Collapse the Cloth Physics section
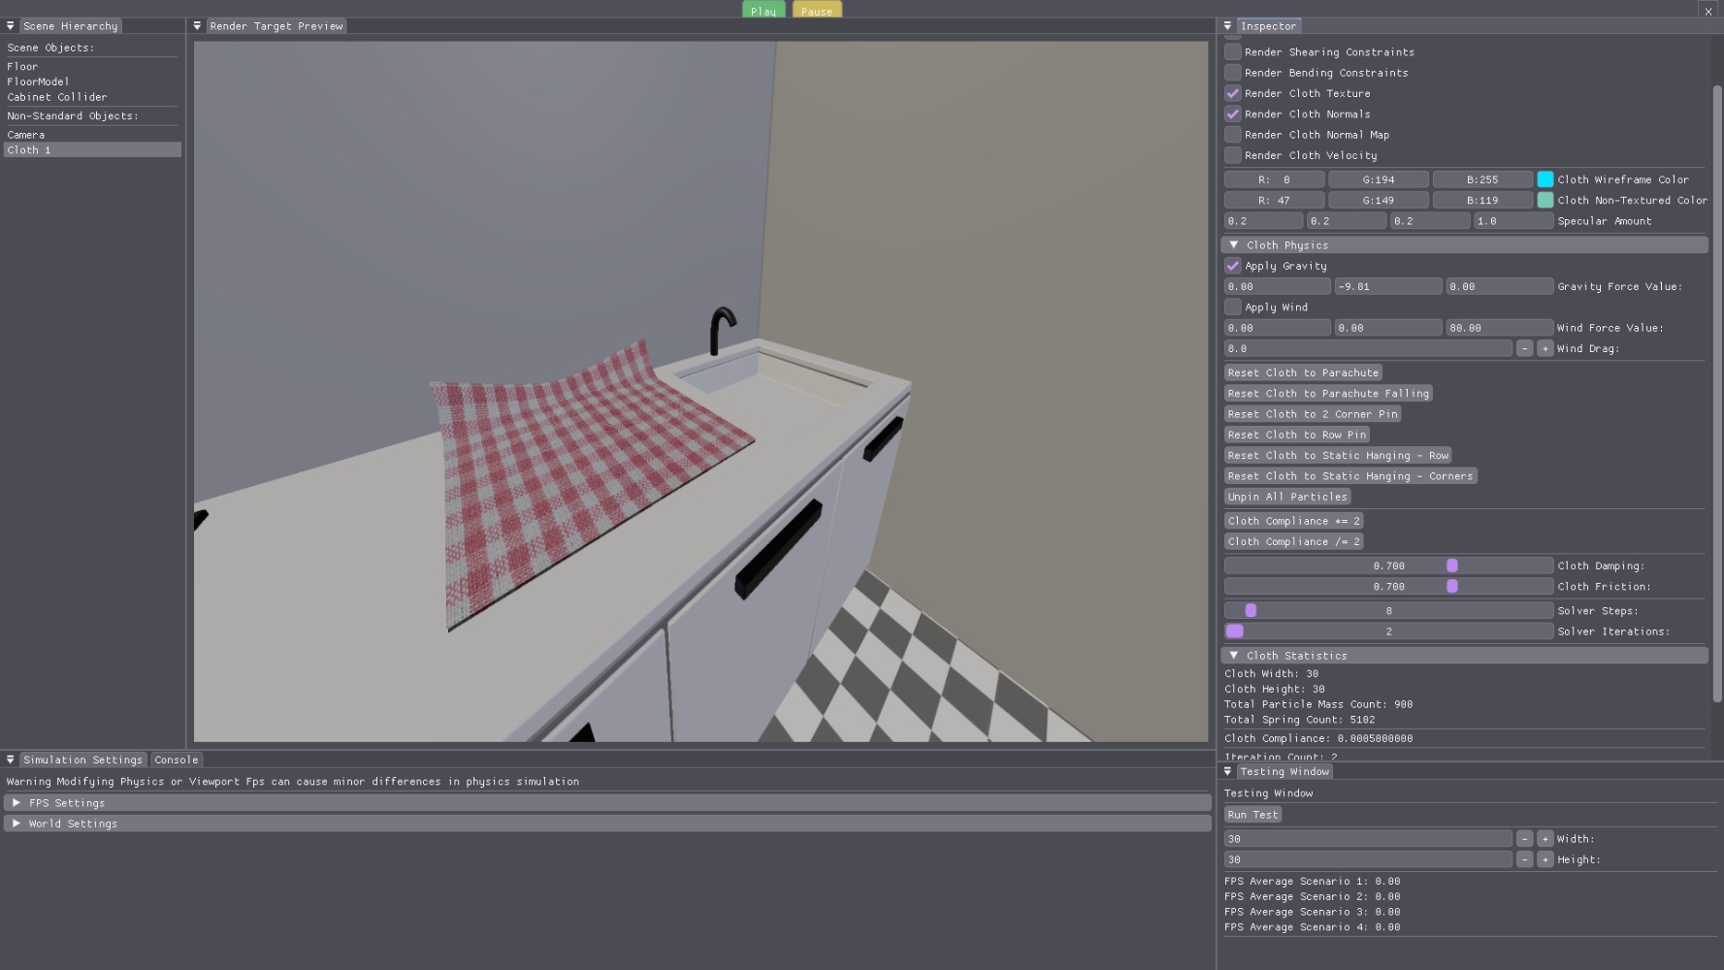 point(1234,245)
